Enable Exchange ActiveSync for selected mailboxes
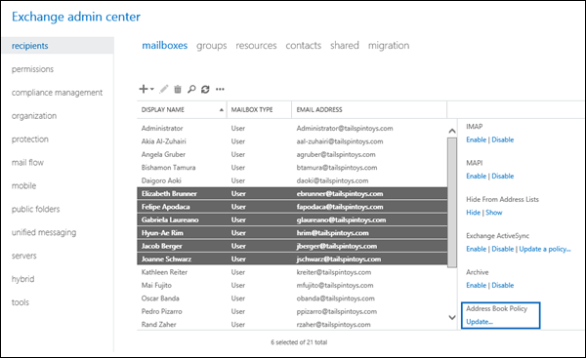This screenshot has width=586, height=358. pos(477,249)
